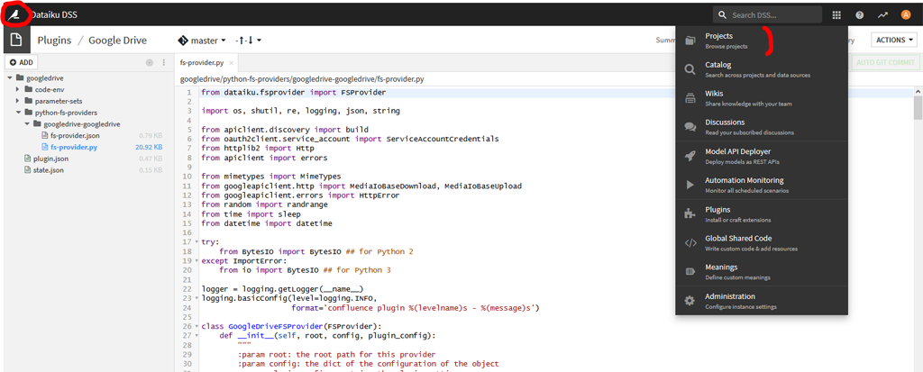Screen dimensions: 923x372
Task: Click the git branch diamond icon
Action: coord(183,41)
